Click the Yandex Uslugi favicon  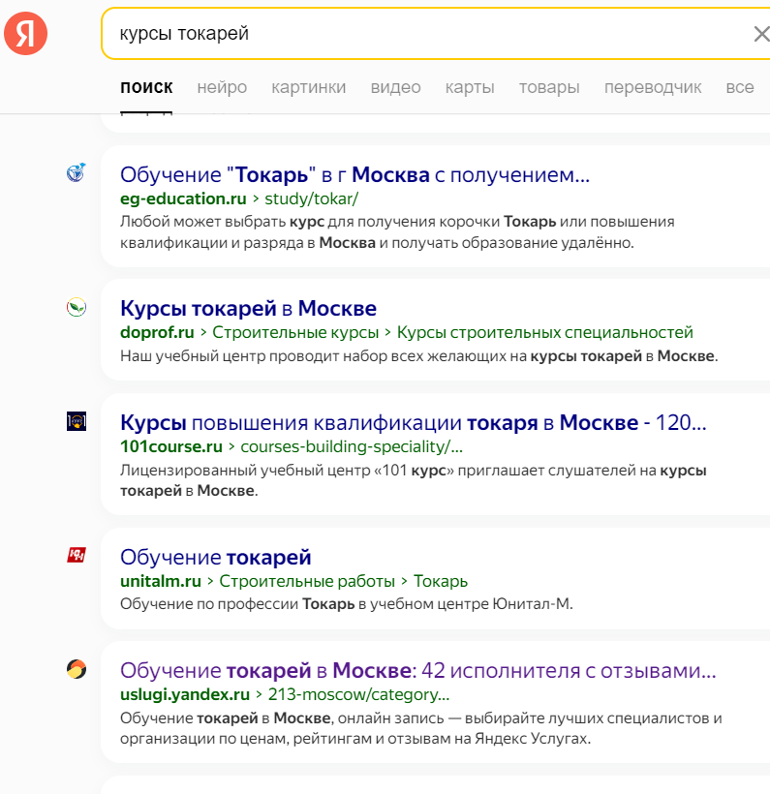(77, 669)
